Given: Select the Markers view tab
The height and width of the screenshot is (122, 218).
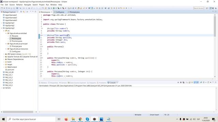Looking at the screenshot, I should pyautogui.click(x=43, y=83).
